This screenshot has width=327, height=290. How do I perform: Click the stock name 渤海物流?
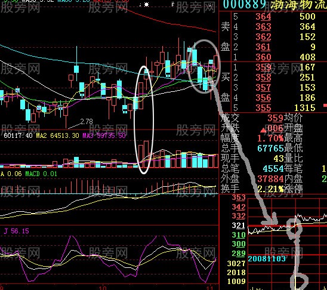pos(298,4)
